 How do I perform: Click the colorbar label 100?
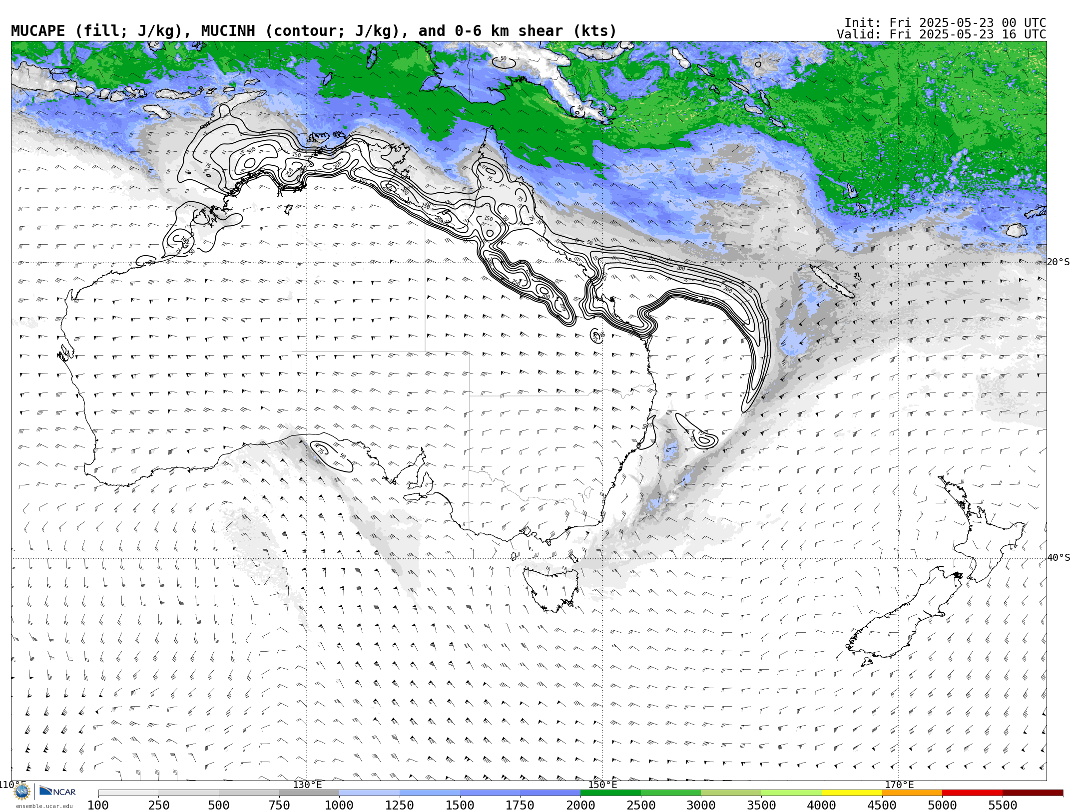pyautogui.click(x=98, y=805)
